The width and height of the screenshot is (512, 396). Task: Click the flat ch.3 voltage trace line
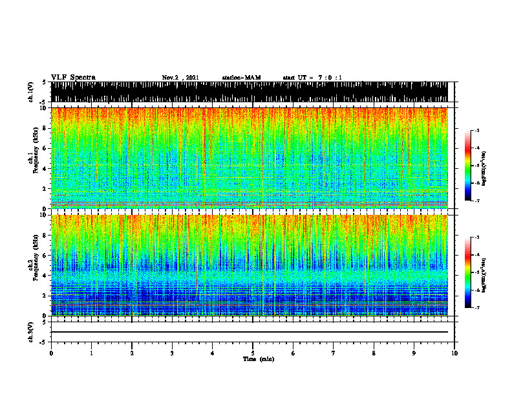pyautogui.click(x=250, y=332)
